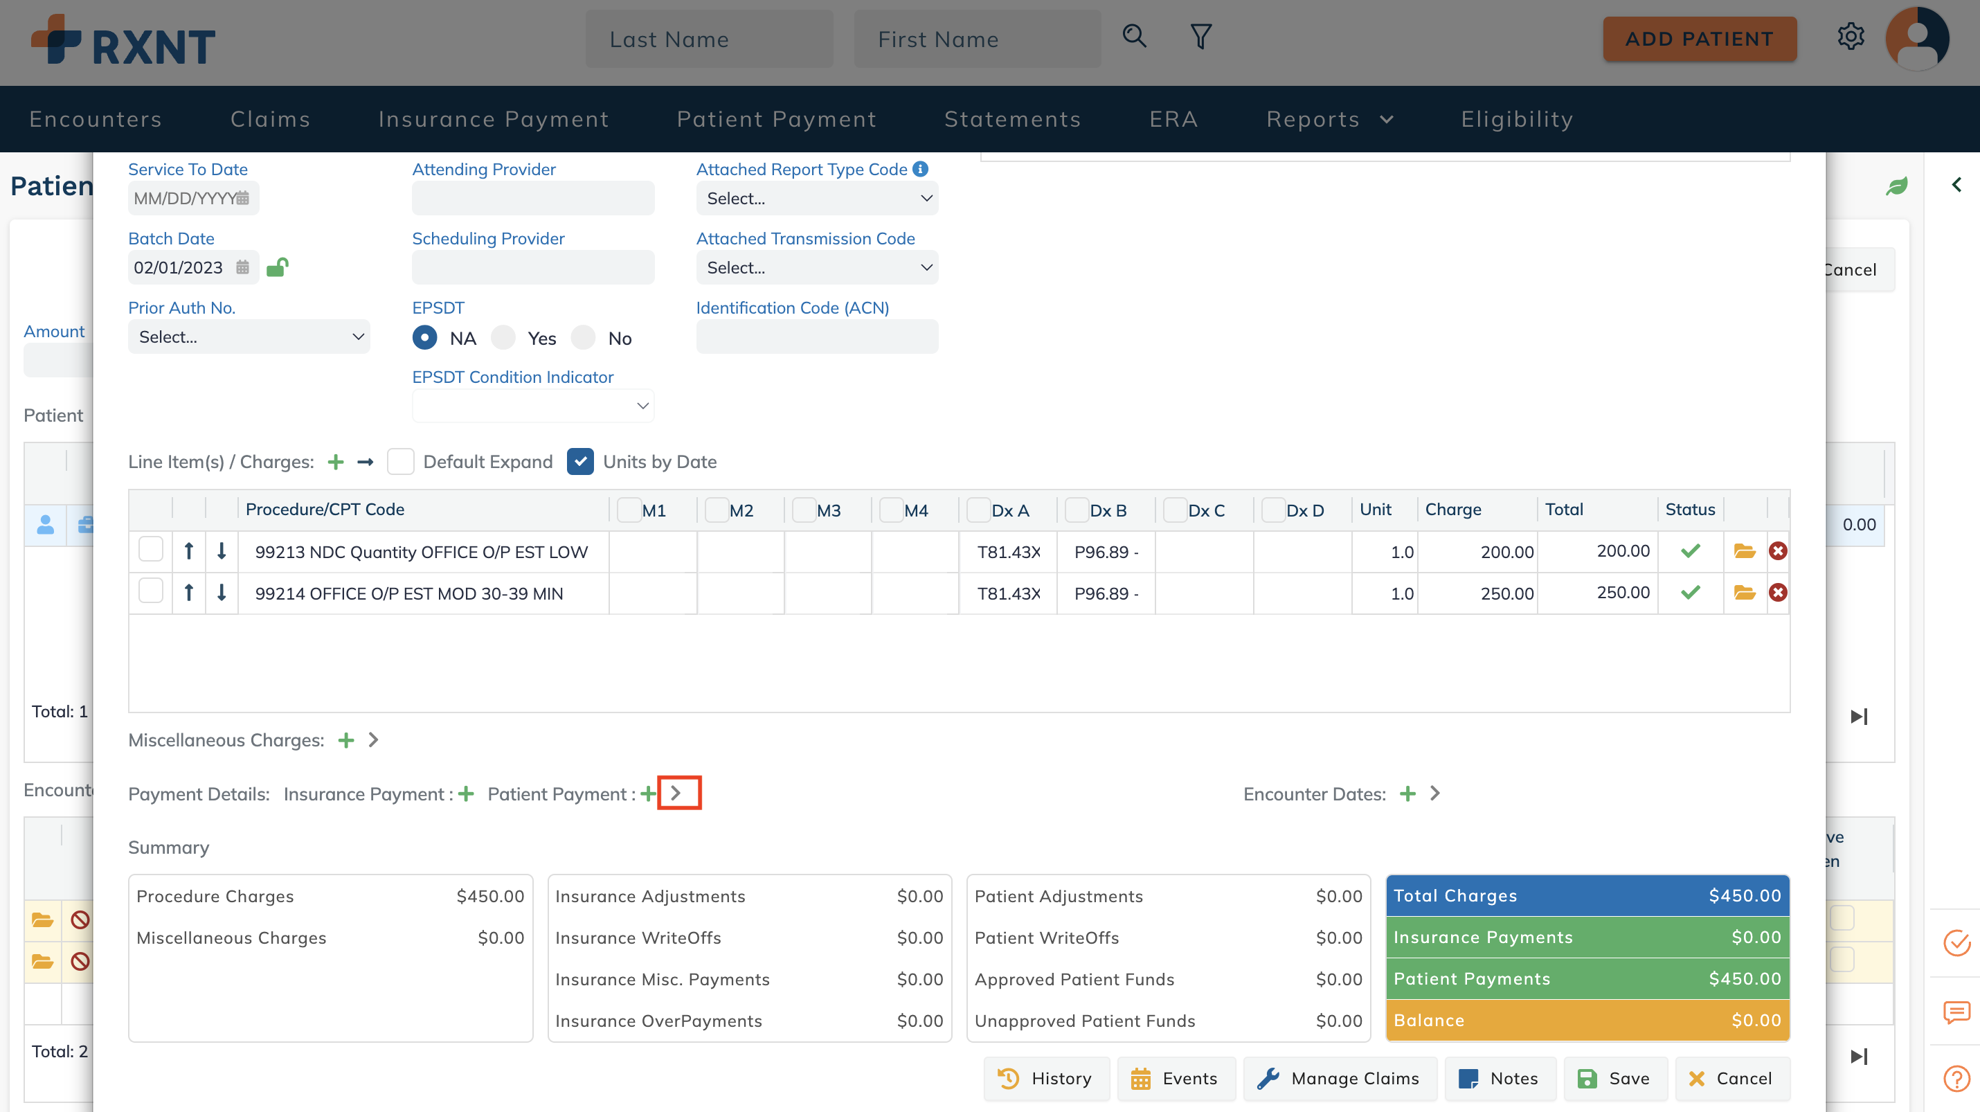Toggle the green Batch Date lock icon
Image resolution: width=1980 pixels, height=1112 pixels.
tap(278, 267)
